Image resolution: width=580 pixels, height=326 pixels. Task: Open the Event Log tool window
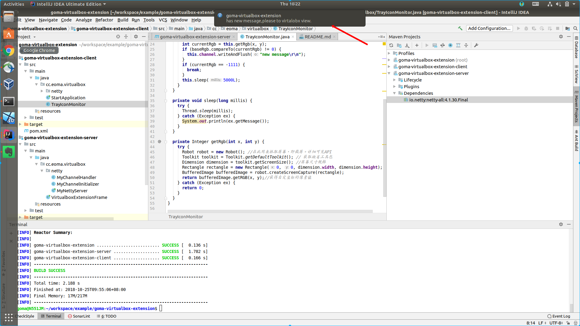(x=559, y=316)
